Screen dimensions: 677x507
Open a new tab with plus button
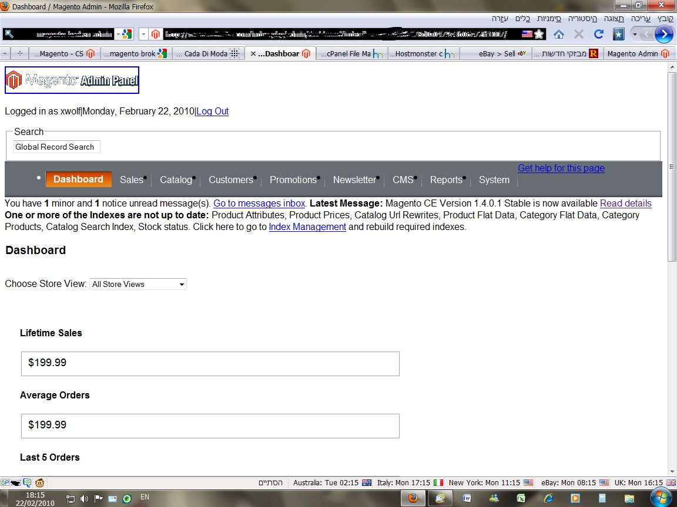coord(19,53)
